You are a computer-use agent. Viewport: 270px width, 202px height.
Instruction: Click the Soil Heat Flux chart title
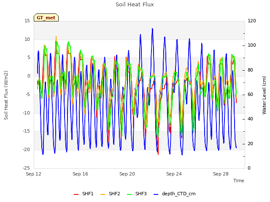click(x=135, y=5)
